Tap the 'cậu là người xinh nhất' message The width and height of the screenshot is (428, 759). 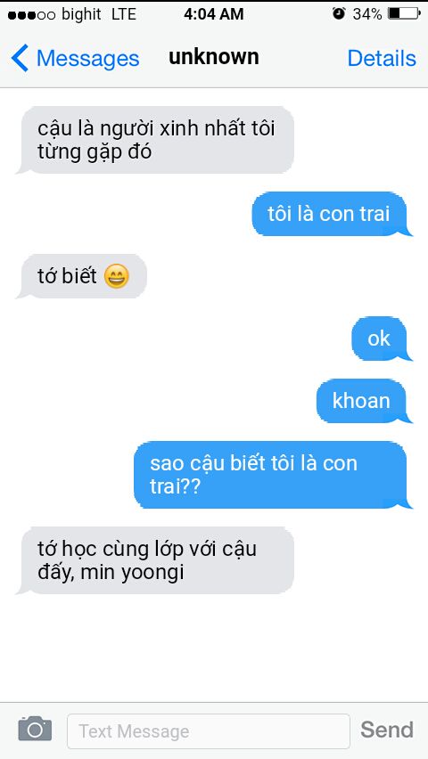click(x=155, y=140)
